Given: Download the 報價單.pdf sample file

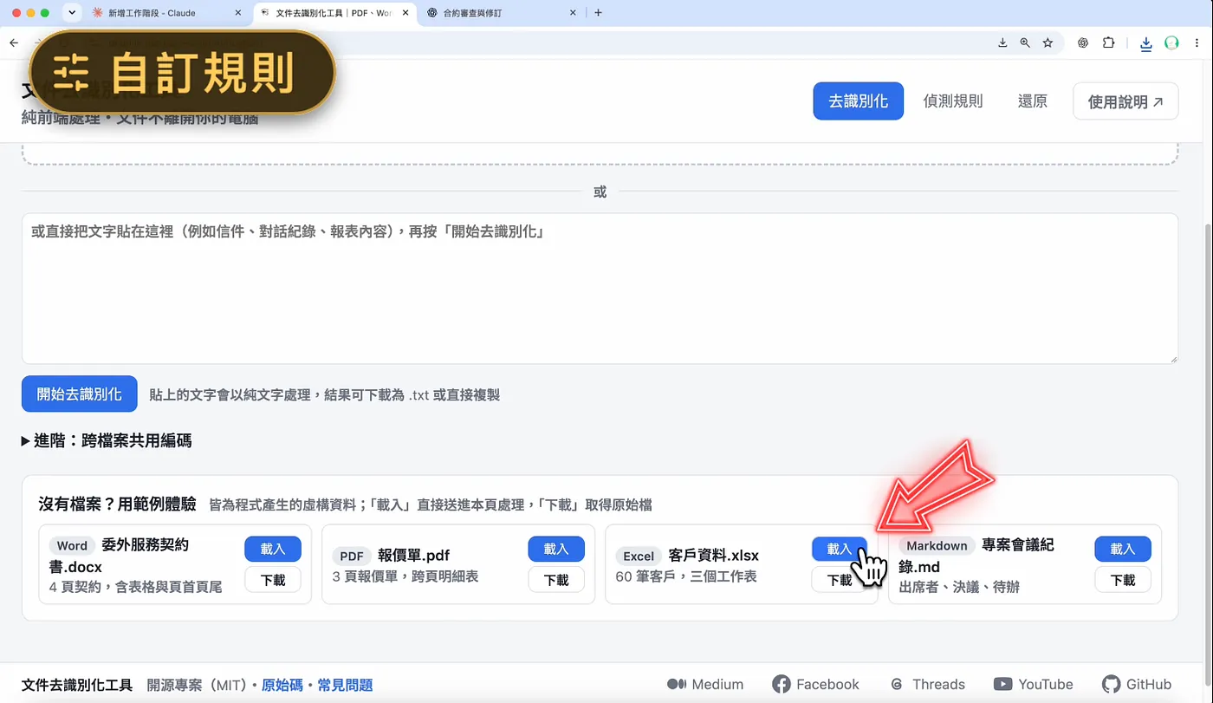Looking at the screenshot, I should pyautogui.click(x=556, y=580).
